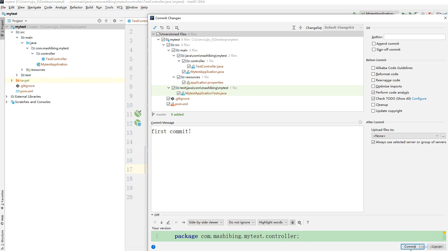The width and height of the screenshot is (448, 251).
Task: Click into the commit message text area
Action: point(257,169)
